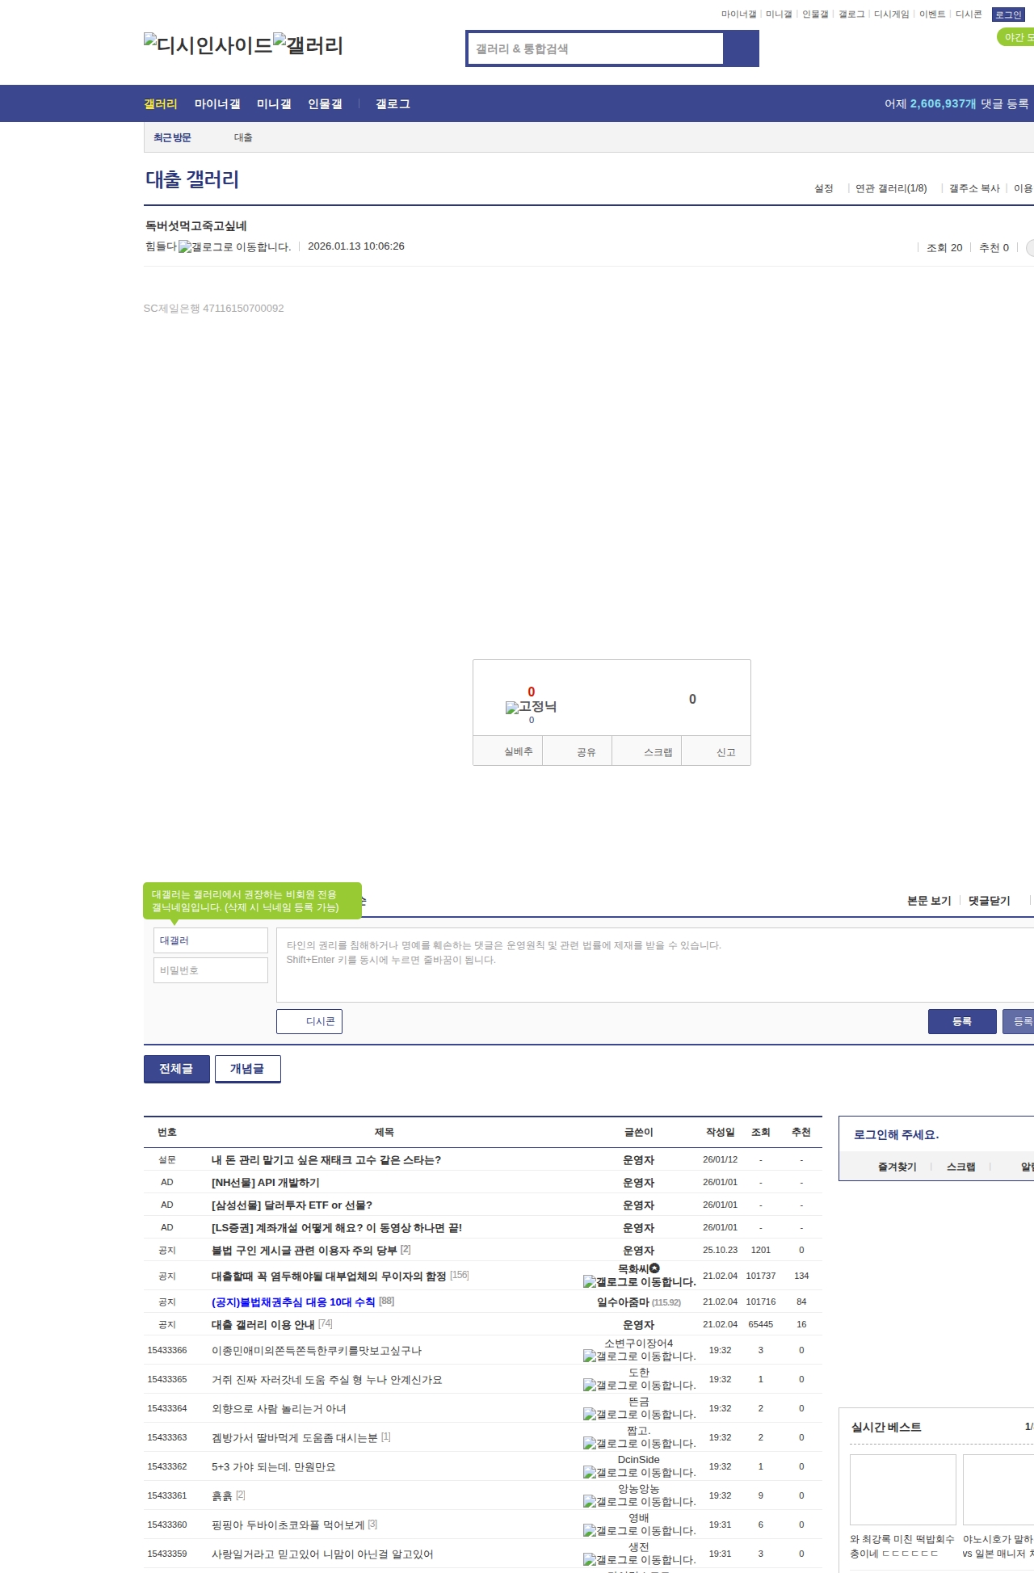Viewport: 1034px width, 1573px height.
Task: Open the 갤러리 logo image next to 디시인사이드
Action: pos(309,45)
